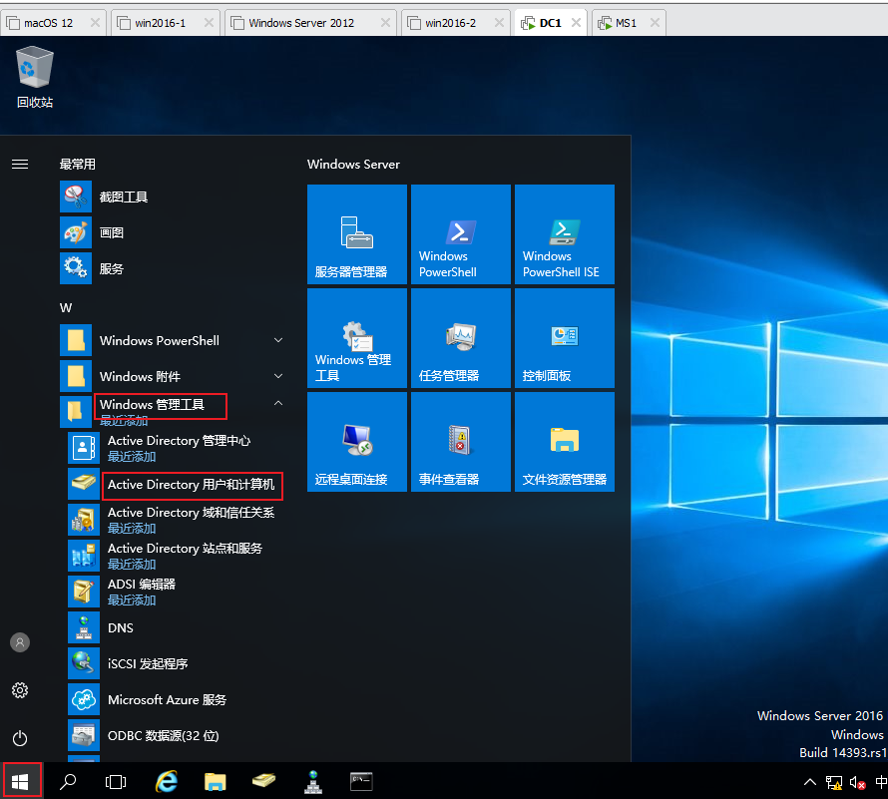The image size is (888, 799).
Task: Open Active Directory 站点和服务 icon
Action: pos(84,556)
